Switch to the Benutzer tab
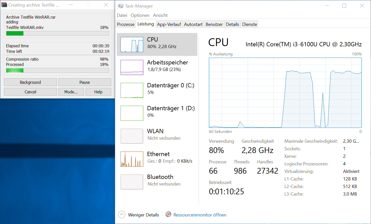 (x=214, y=24)
